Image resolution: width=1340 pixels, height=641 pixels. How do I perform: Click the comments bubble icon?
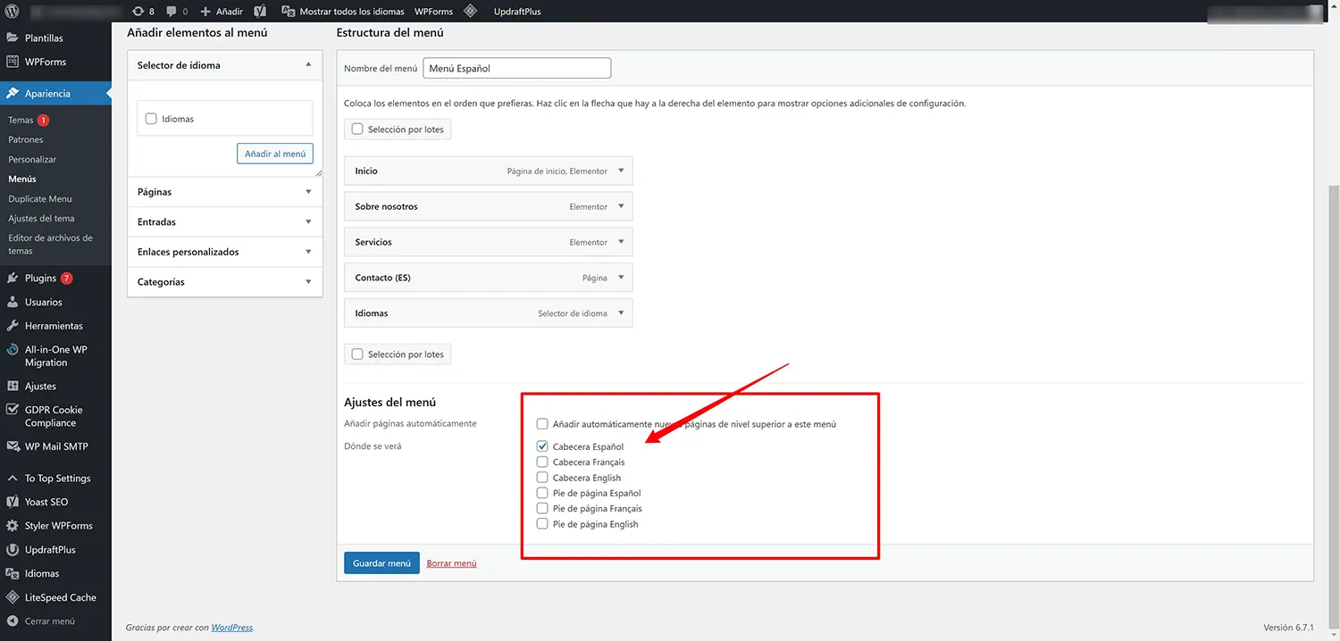point(177,12)
